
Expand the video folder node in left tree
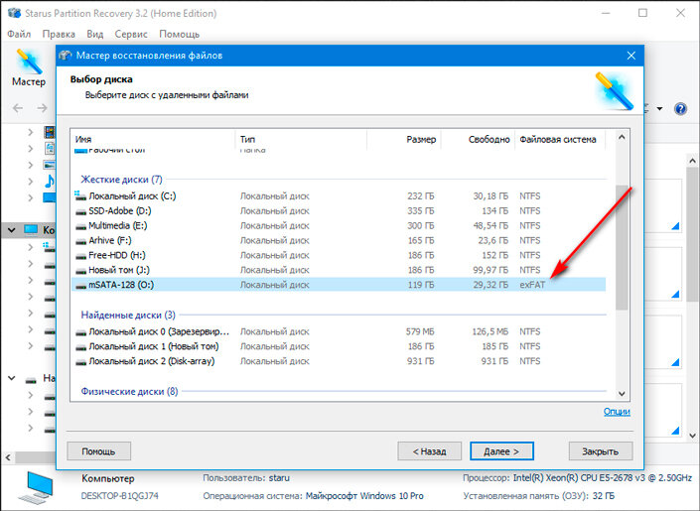pyautogui.click(x=31, y=132)
